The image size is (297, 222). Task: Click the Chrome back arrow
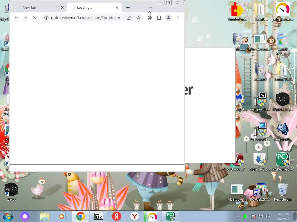[x=16, y=18]
